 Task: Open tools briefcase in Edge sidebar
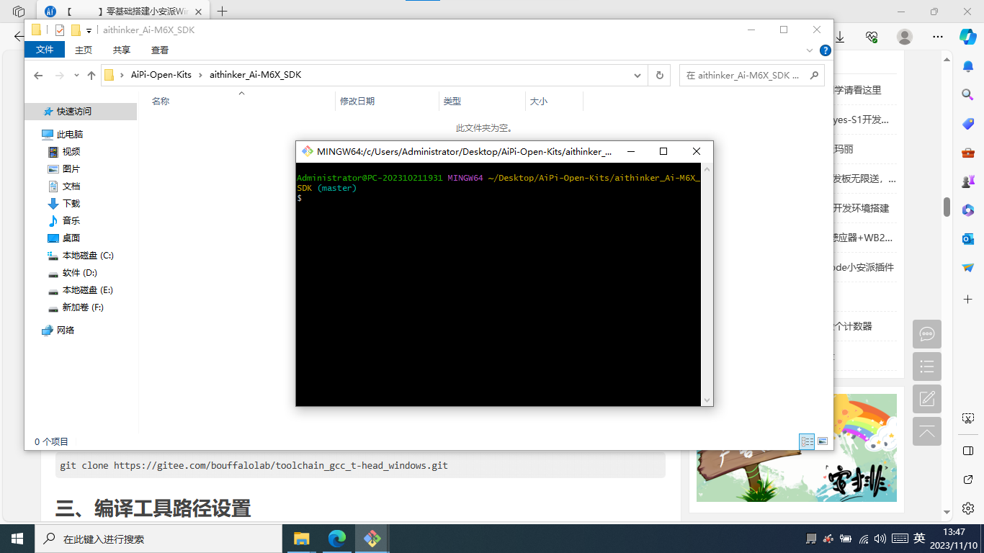click(x=968, y=153)
